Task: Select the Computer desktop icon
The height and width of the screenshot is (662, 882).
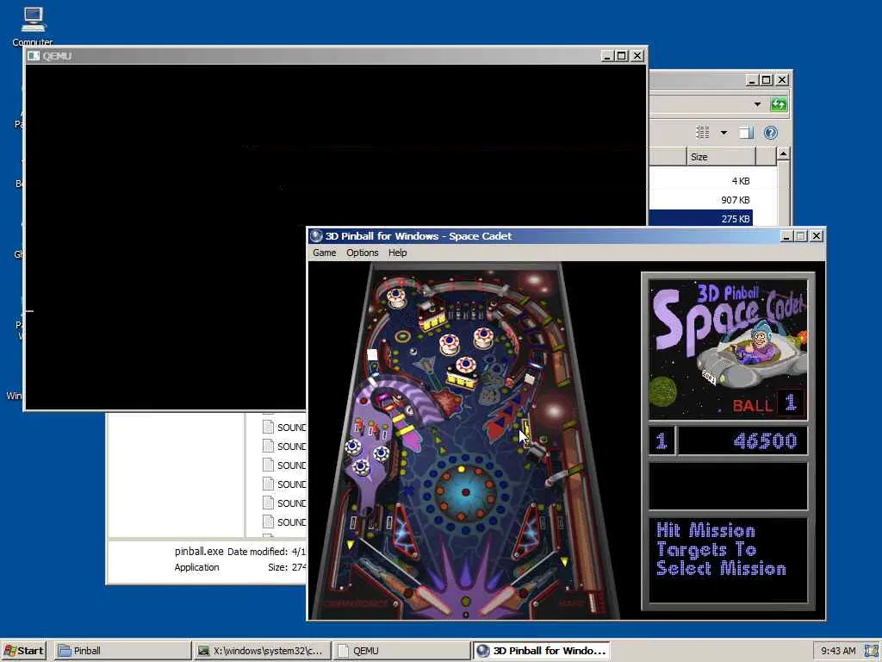Action: point(33,27)
